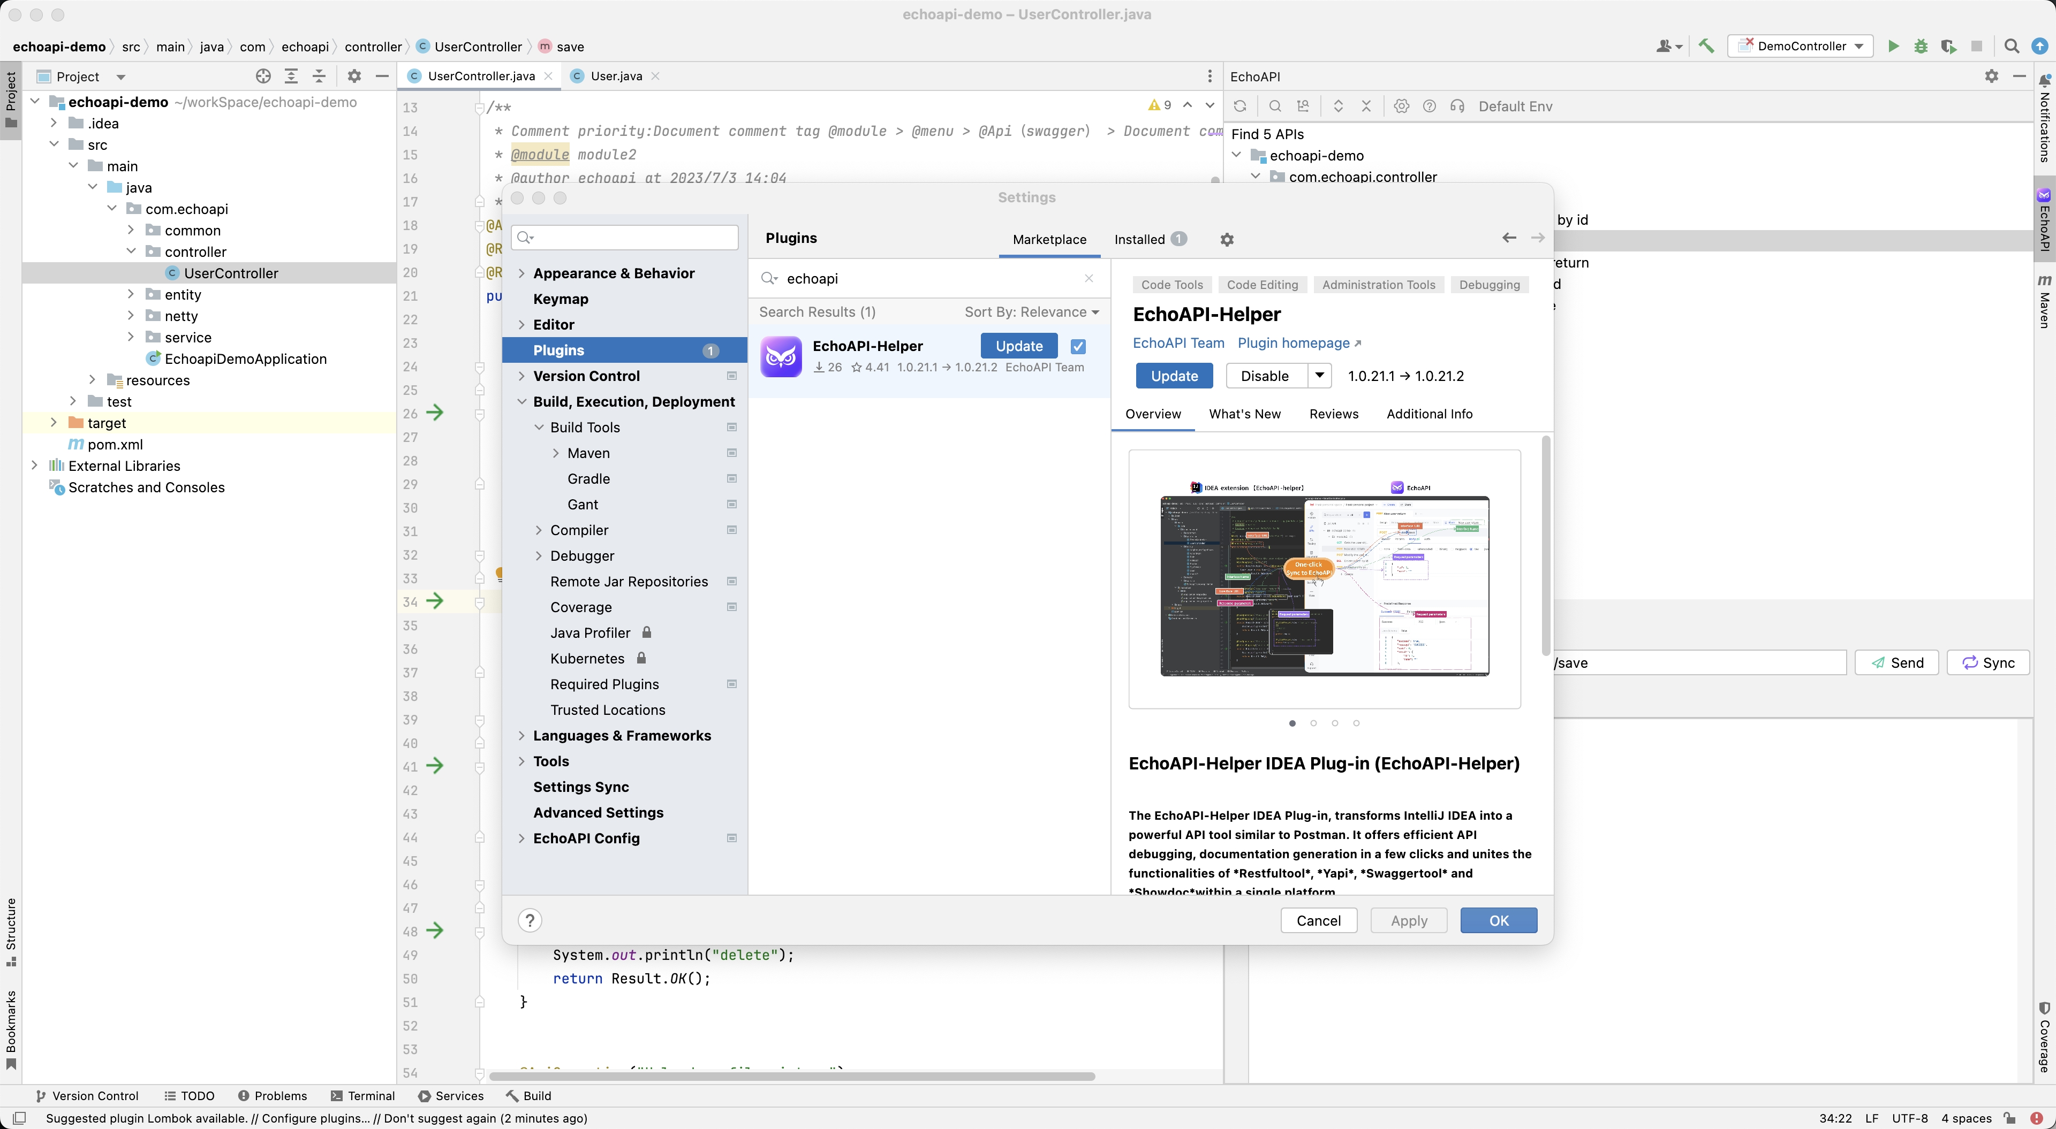Click the editor tabs more options icon
The width and height of the screenshot is (2056, 1129).
pyautogui.click(x=1209, y=76)
